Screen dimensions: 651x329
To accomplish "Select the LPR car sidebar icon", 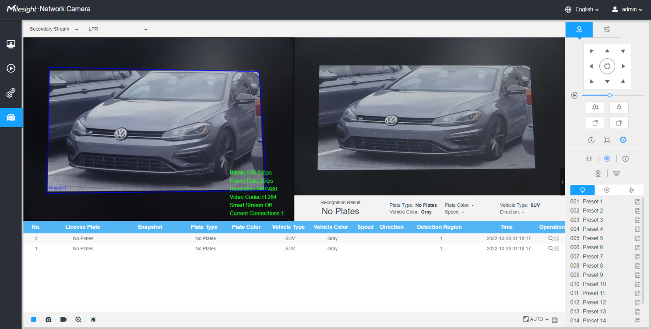I will coord(11,117).
